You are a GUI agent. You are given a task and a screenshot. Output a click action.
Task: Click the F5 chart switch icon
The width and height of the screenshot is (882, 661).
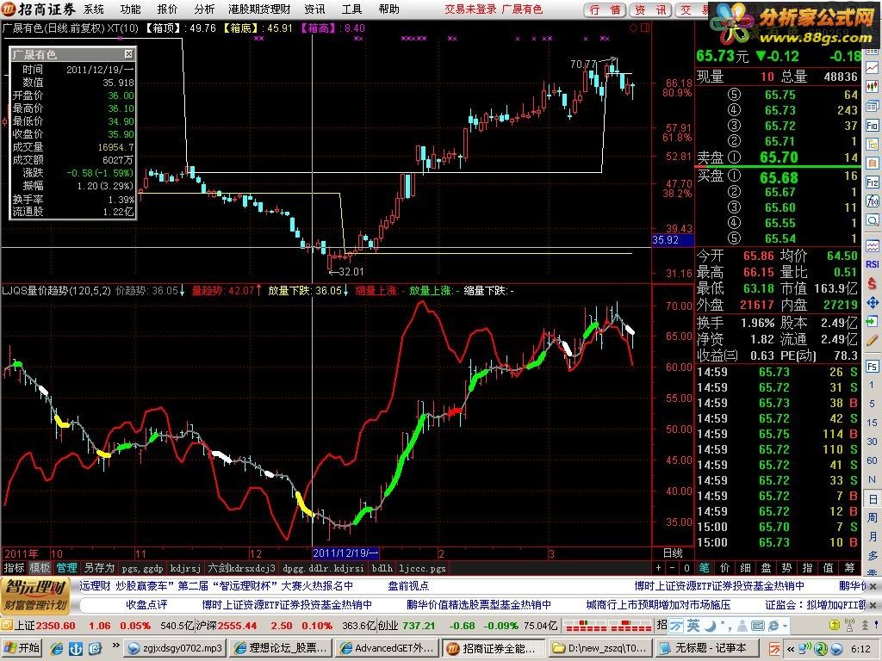pyautogui.click(x=872, y=367)
